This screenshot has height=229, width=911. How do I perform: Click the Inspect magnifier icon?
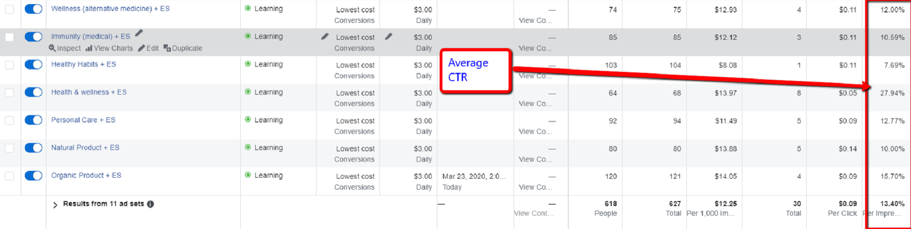[x=52, y=48]
